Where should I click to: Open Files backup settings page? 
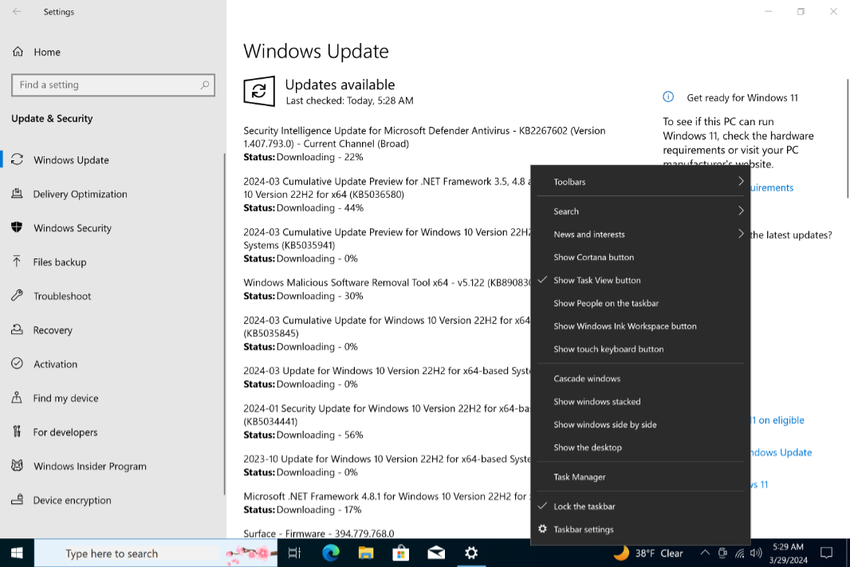coord(60,262)
